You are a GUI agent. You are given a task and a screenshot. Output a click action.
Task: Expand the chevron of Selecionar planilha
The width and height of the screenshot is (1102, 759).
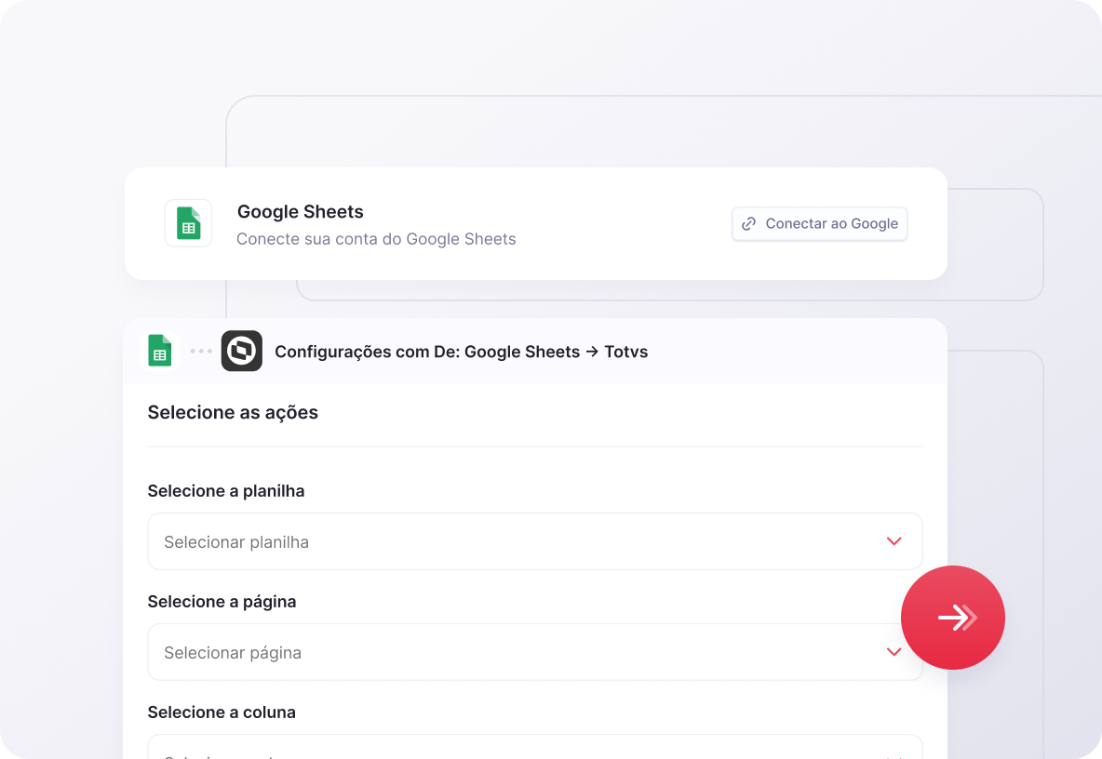pos(894,541)
